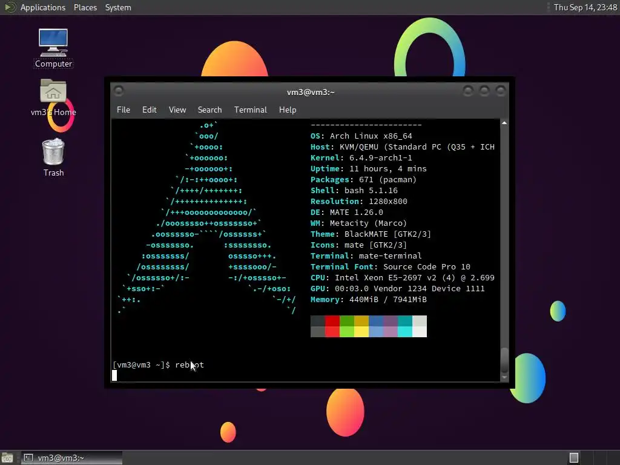Click the terminal title 'vm3@vm3:~'
Image resolution: width=620 pixels, height=465 pixels.
pyautogui.click(x=311, y=92)
